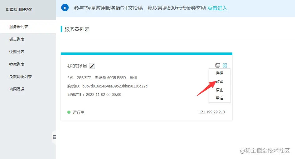Collapse the sidebar with the fold icon
295x159 pixels.
coord(54,137)
